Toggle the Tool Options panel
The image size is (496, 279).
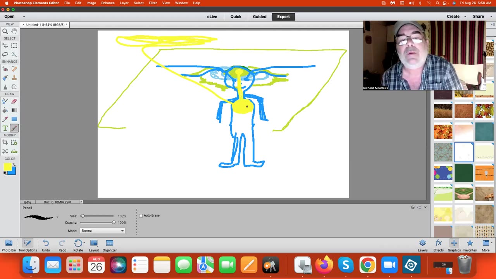point(28,245)
